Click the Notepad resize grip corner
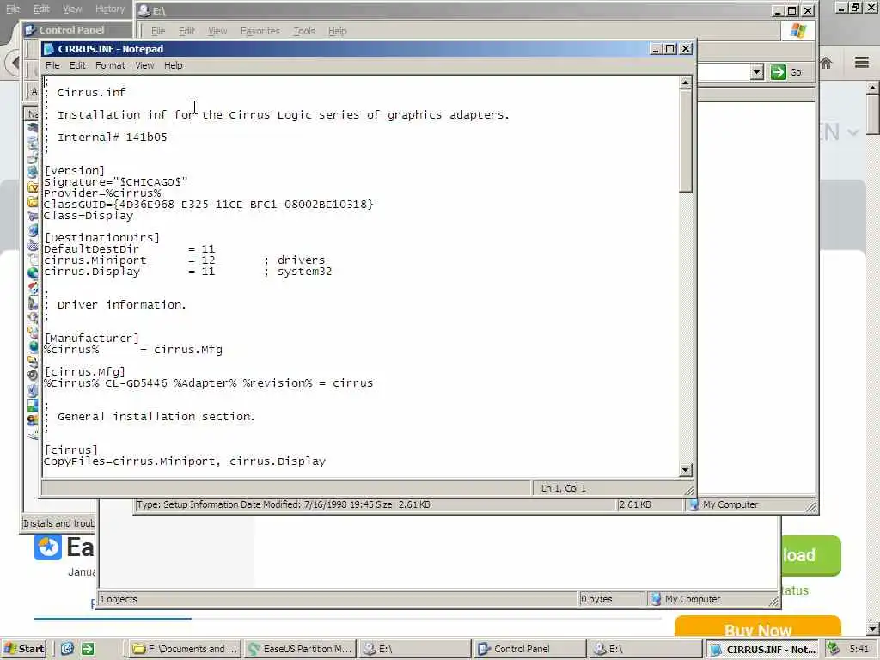The image size is (880, 660). pos(688,491)
